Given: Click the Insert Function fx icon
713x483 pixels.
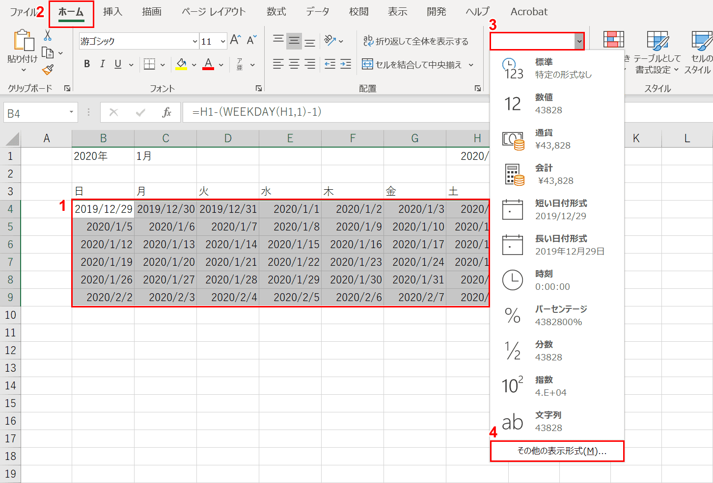Looking at the screenshot, I should (166, 112).
